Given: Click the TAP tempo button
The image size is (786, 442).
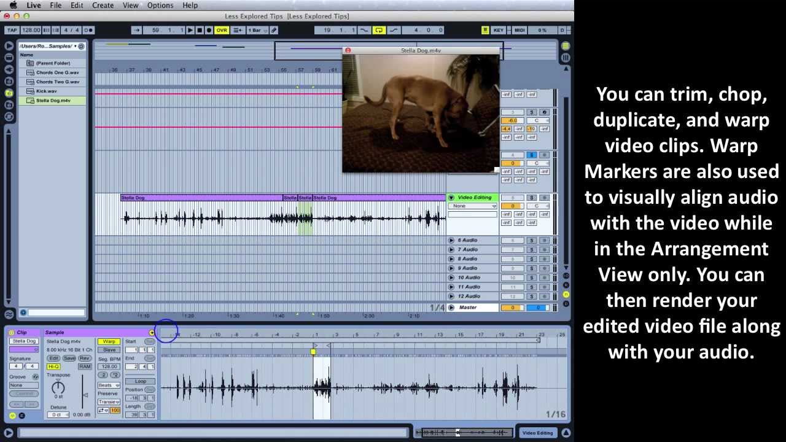Looking at the screenshot, I should pyautogui.click(x=12, y=30).
